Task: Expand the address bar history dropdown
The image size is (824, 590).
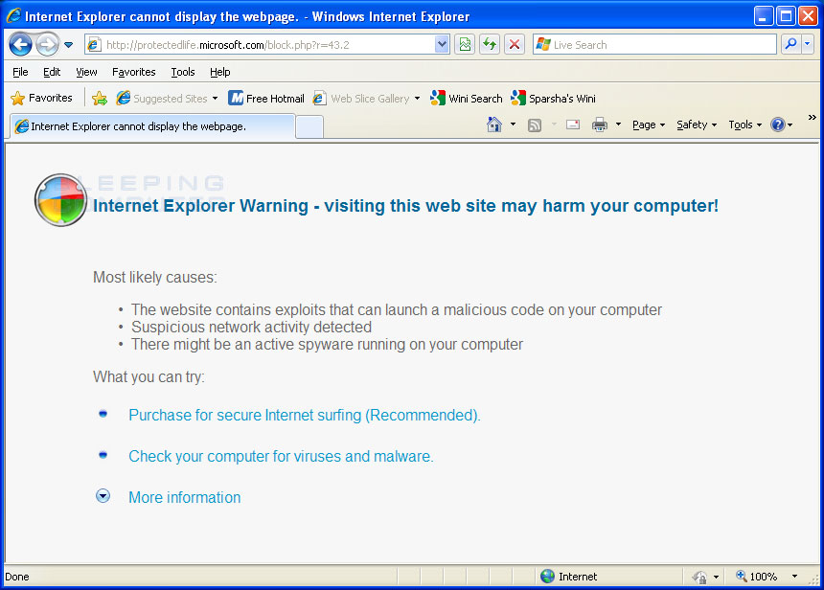Action: click(442, 45)
